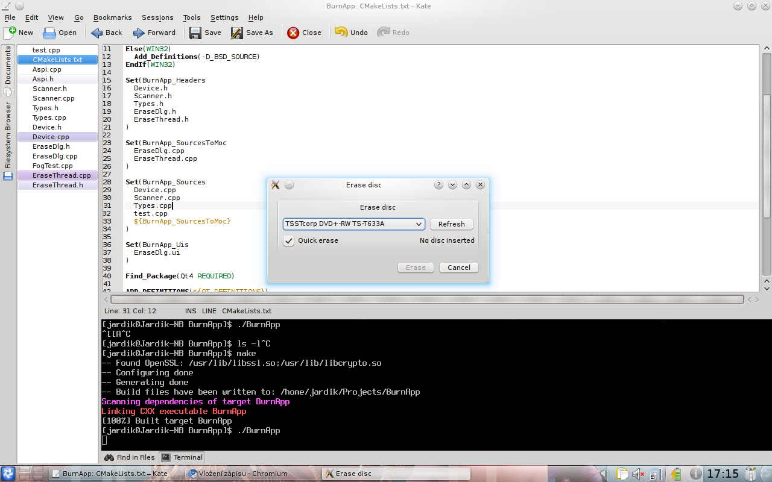Open the battery status tray icon

676,474
